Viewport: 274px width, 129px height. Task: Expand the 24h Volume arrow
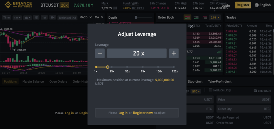215,11
